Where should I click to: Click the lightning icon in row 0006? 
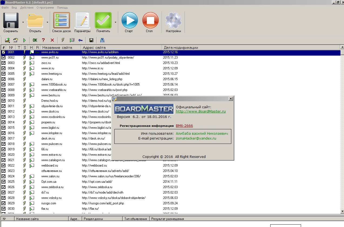tap(25, 79)
